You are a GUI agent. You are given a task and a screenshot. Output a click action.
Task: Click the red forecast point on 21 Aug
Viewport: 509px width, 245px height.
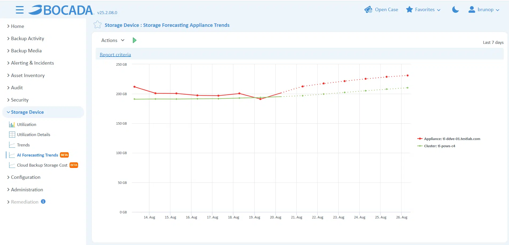click(x=302, y=86)
